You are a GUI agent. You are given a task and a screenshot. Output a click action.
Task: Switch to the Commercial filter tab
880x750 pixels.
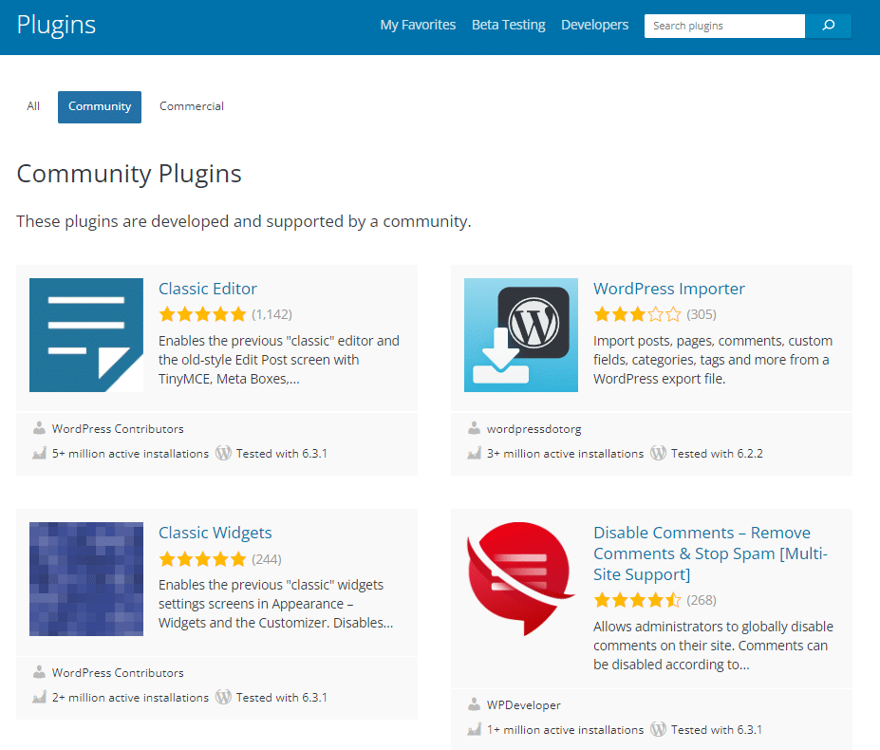(192, 106)
